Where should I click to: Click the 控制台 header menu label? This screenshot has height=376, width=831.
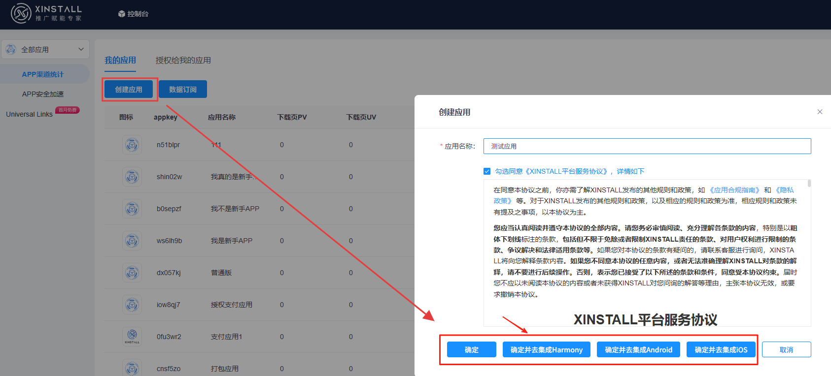coord(138,14)
